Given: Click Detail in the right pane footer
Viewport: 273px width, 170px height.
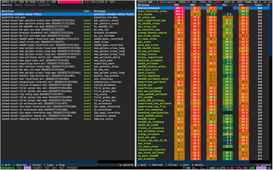Looking at the screenshot, I should (198, 165).
